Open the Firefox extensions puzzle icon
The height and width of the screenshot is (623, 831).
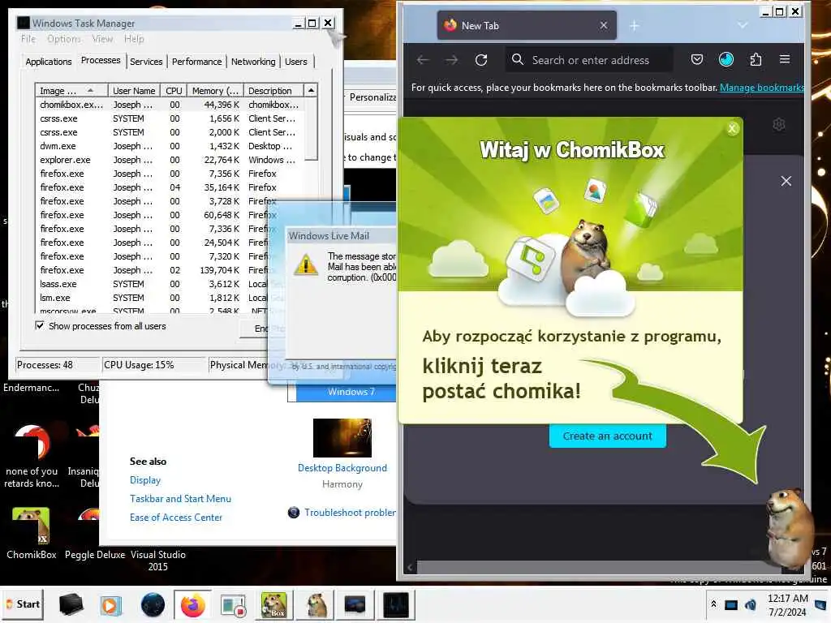(756, 59)
